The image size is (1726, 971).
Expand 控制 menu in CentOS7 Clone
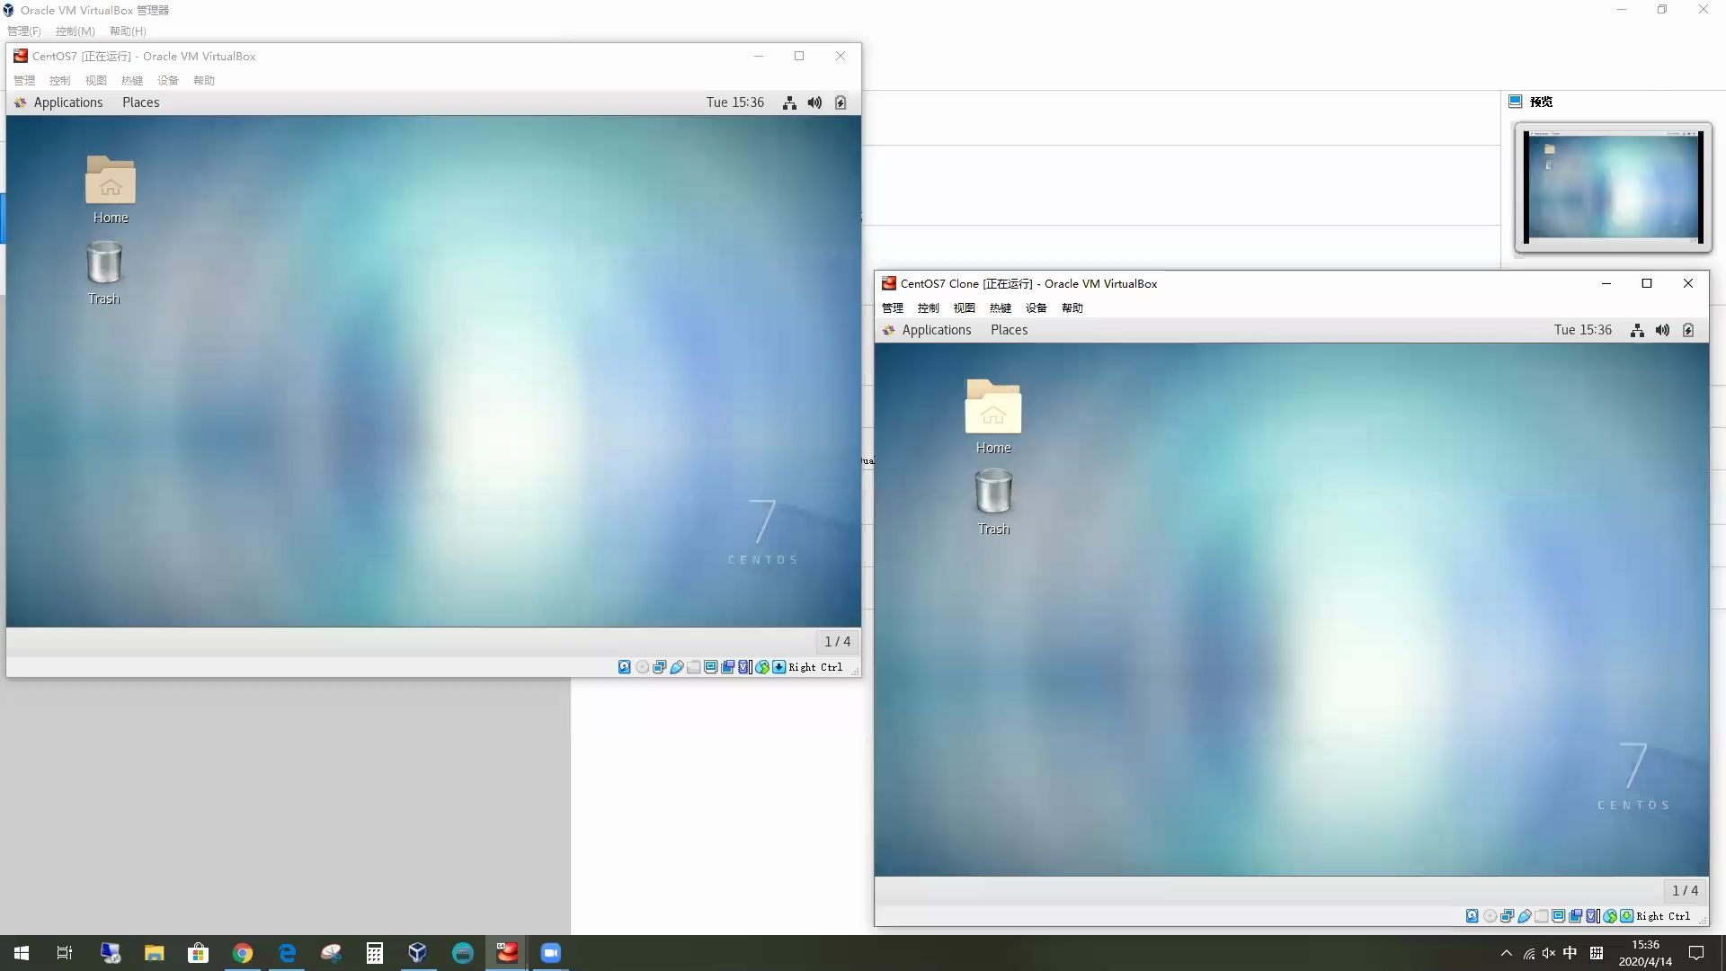929,307
